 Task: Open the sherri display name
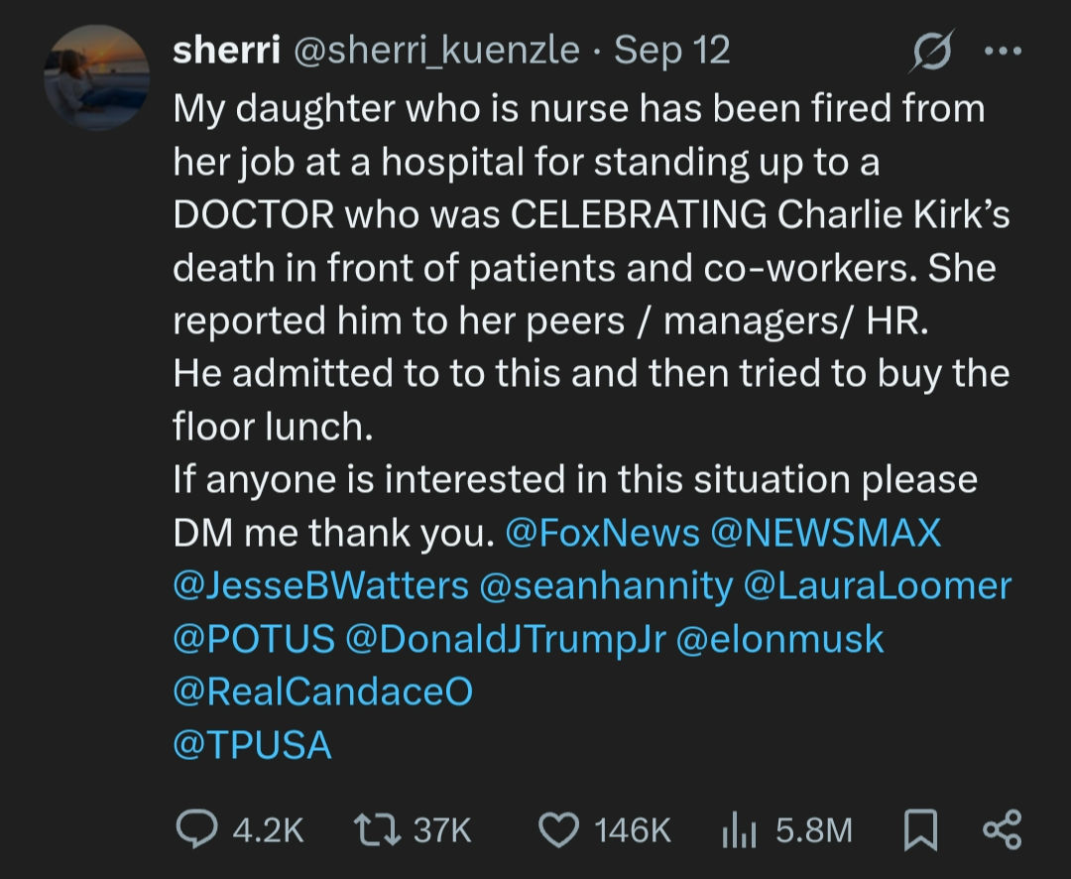point(225,51)
